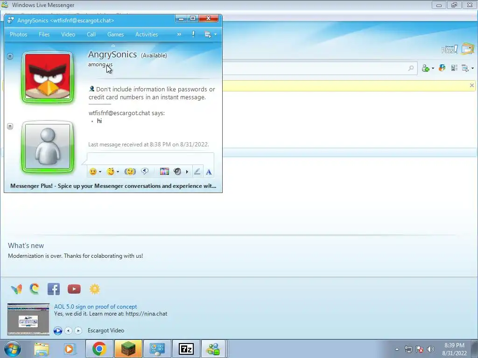
Task: Click the handwriting pen icon
Action: [197, 172]
